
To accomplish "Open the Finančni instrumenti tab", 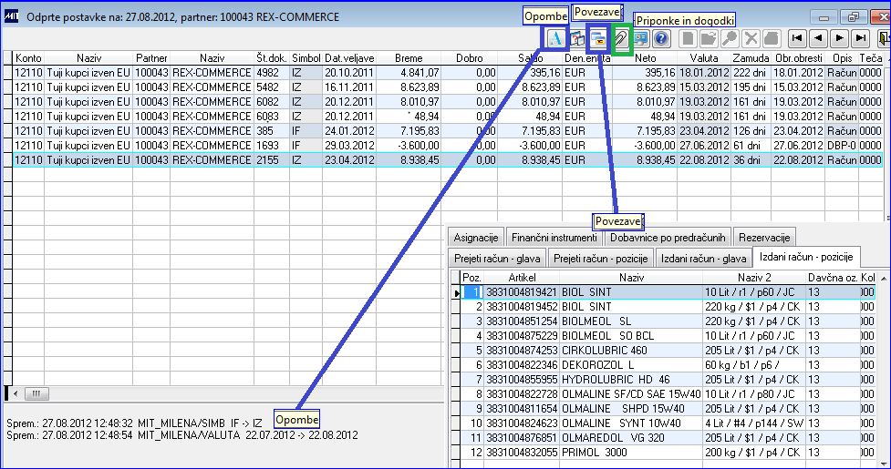I will coord(554,237).
